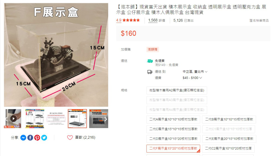
Task: Expand the $45 - $100 shipping fee dropdown
Action: coord(192,78)
